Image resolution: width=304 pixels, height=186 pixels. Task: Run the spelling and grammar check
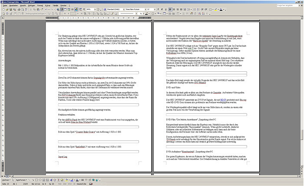(x=26, y=9)
